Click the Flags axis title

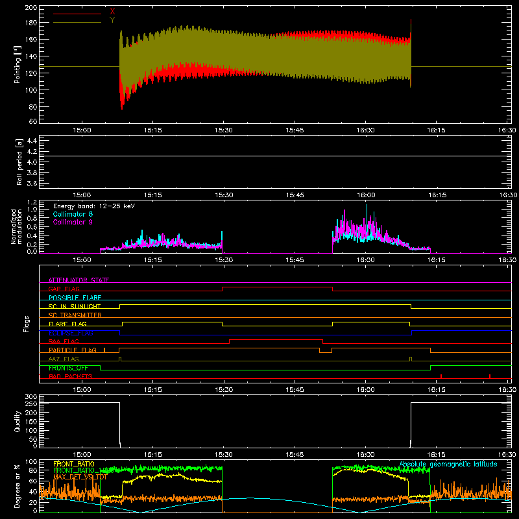(x=26, y=324)
